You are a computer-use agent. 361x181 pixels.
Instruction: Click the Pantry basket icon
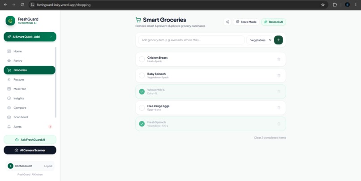point(9,60)
